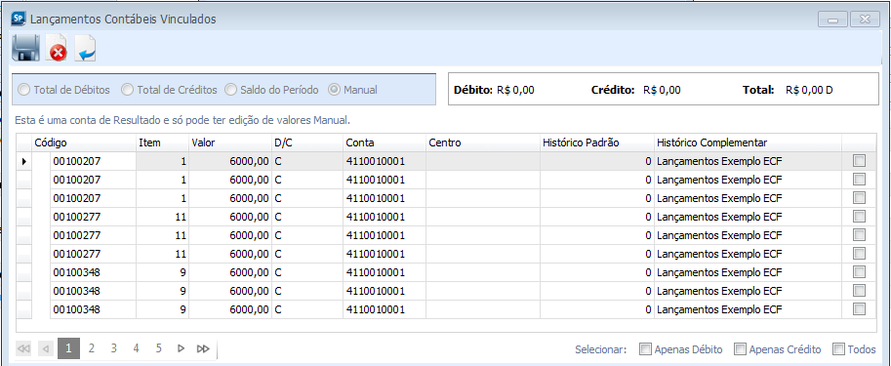891x366 pixels.
Task: Sort by the D/C column header
Action: tap(307, 142)
